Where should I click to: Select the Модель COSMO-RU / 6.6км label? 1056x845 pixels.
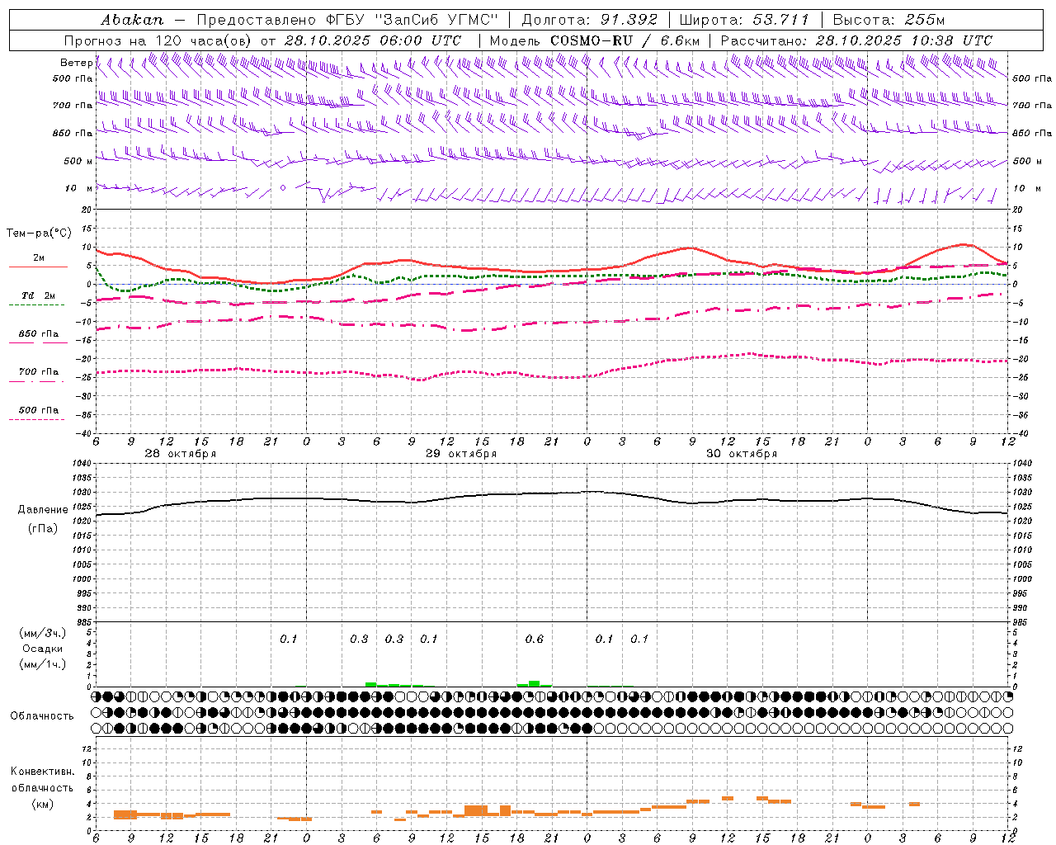[x=595, y=40]
